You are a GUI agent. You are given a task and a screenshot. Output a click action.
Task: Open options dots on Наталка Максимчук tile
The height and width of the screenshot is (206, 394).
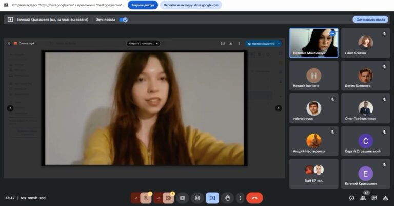click(332, 34)
